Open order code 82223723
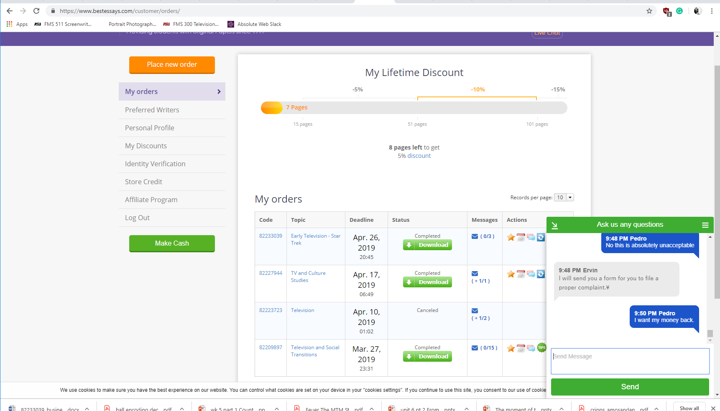Viewport: 720px width, 411px height. coord(271,310)
